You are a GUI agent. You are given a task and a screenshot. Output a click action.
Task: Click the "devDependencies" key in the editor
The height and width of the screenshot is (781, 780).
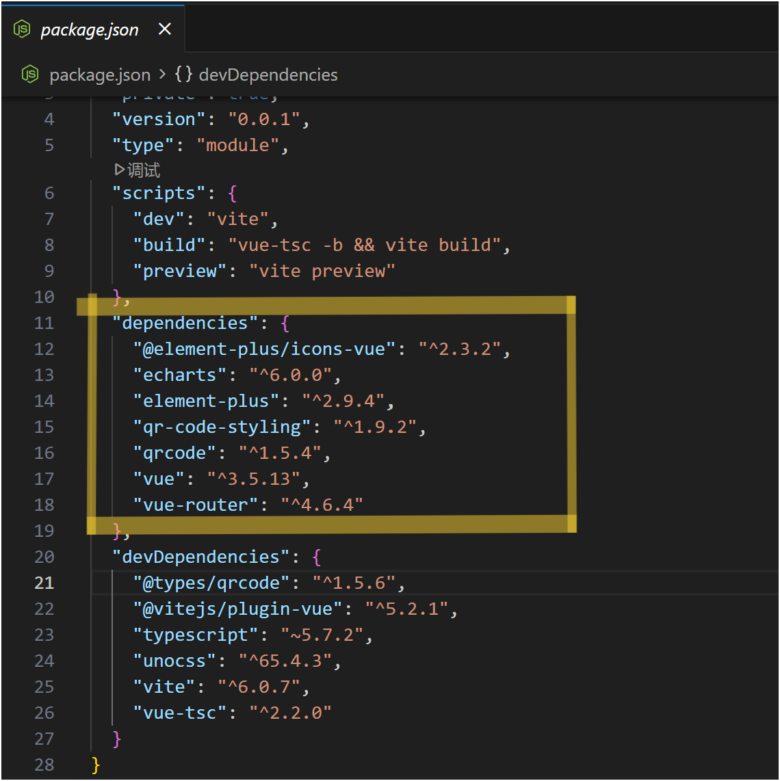[201, 557]
